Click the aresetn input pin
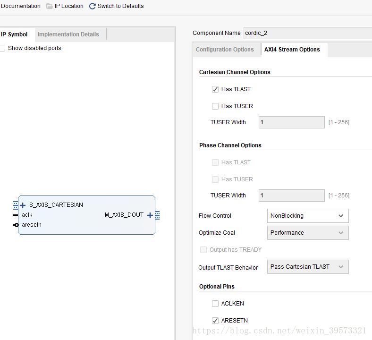Viewport: 372px width, 340px height. pos(16,225)
